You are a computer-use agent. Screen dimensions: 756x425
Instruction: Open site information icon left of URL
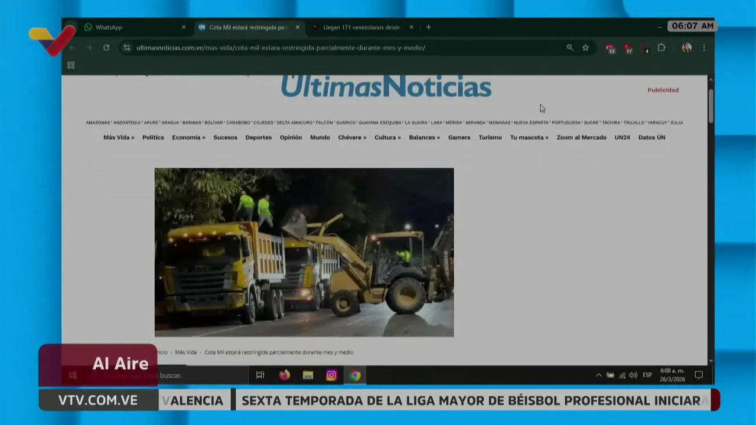pyautogui.click(x=127, y=48)
